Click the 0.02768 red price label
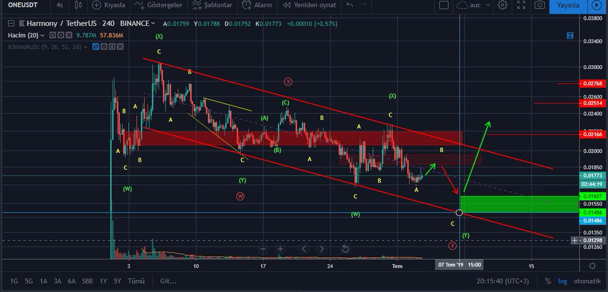The image size is (608, 292). [592, 83]
